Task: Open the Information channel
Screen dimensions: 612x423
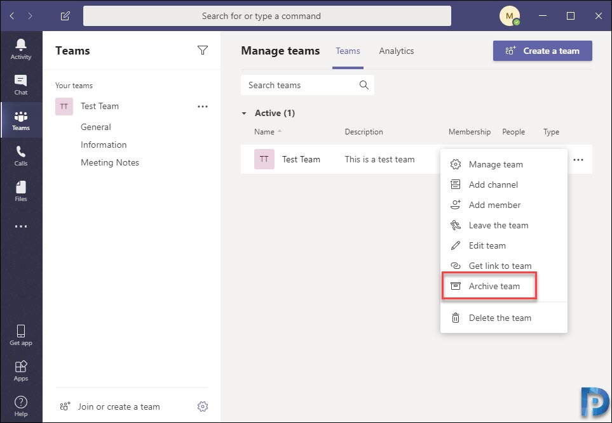Action: click(104, 145)
